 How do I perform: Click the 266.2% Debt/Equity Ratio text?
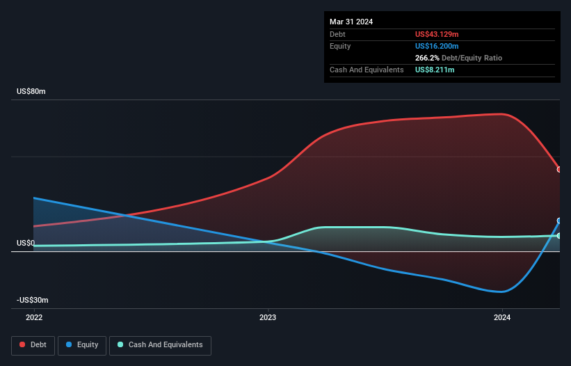pos(458,58)
